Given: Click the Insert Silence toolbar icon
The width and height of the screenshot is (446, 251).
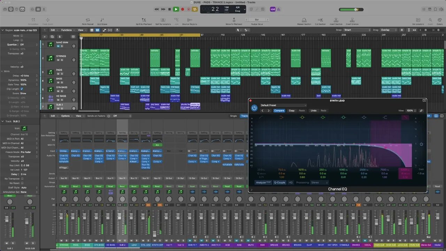Looking at the screenshot, I should coord(352,21).
